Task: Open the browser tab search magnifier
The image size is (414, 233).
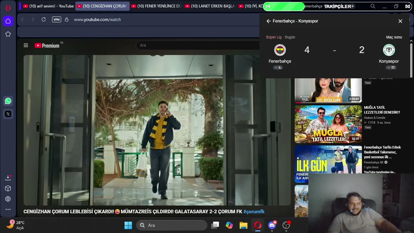Action: (373, 6)
